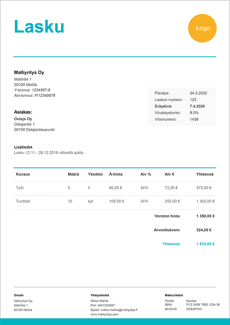Click the Lasku heading title
The height and width of the screenshot is (325, 230).
(39, 26)
